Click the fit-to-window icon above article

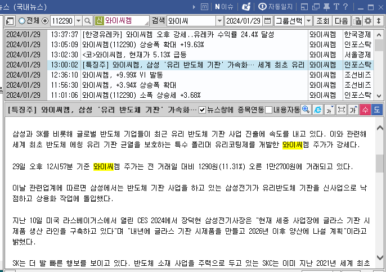click(x=341, y=110)
